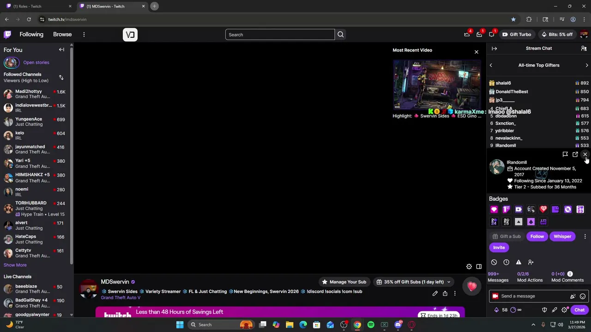Viewport: 591px width, 332px height.
Task: Go to previous gifters leaderboard
Action: pyautogui.click(x=491, y=65)
